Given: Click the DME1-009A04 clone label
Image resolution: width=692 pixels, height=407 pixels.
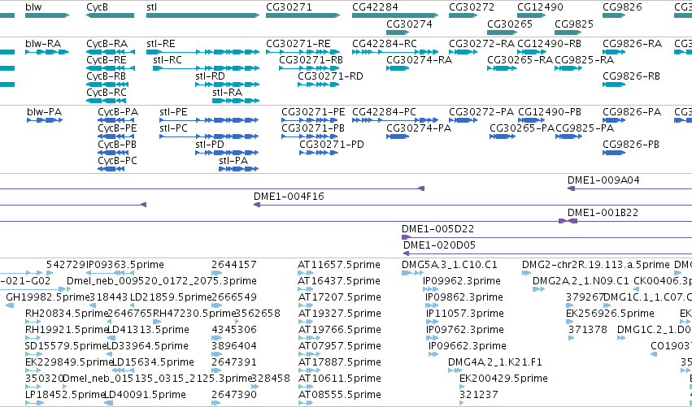Looking at the screenshot, I should click(x=603, y=180).
